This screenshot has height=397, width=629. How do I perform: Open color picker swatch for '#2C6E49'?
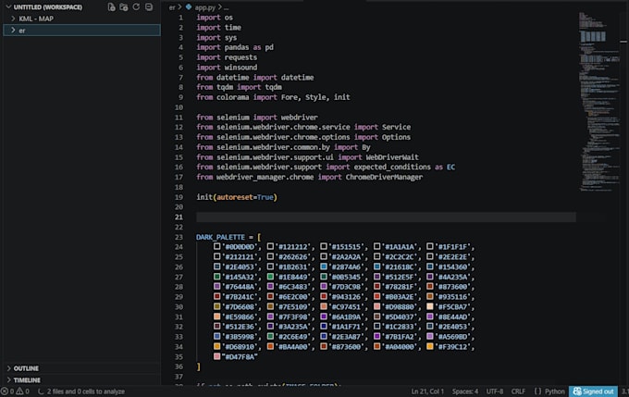pyautogui.click(x=270, y=336)
